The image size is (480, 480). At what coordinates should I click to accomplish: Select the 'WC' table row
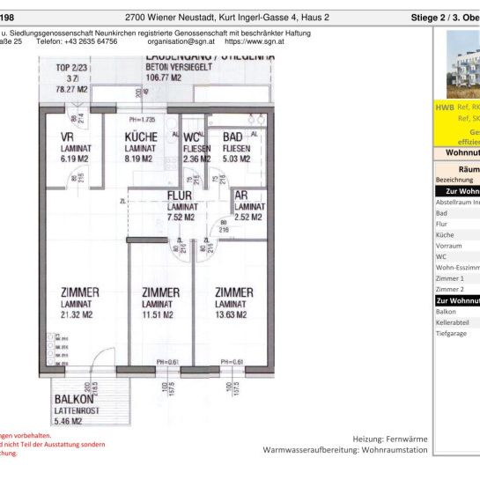[458, 257]
